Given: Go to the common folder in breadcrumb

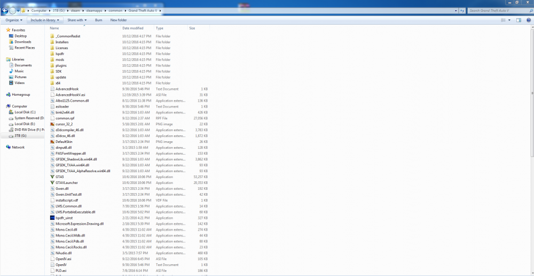Looking at the screenshot, I should pyautogui.click(x=115, y=11).
